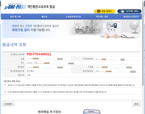This screenshot has height=114, width=145.
Task: Click the 변경 button
Action: coord(136,104)
